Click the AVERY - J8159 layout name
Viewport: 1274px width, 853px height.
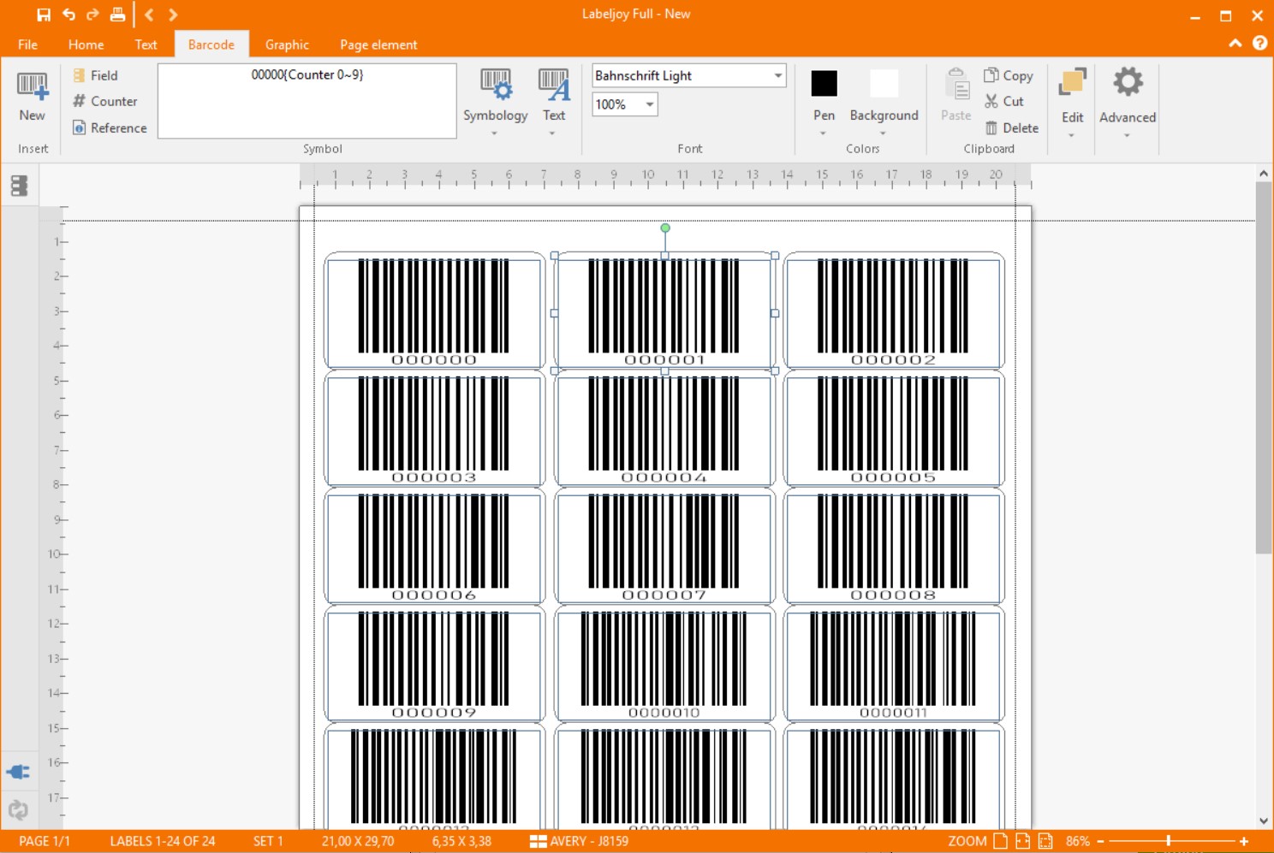[x=589, y=842]
